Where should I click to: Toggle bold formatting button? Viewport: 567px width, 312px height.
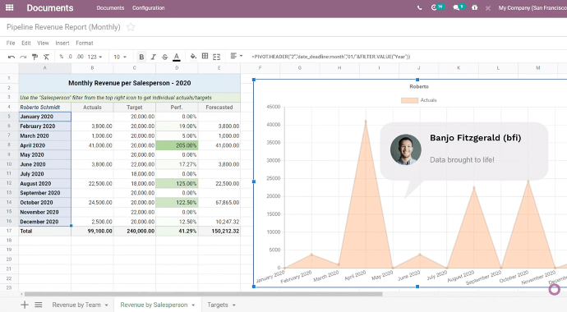click(x=141, y=57)
